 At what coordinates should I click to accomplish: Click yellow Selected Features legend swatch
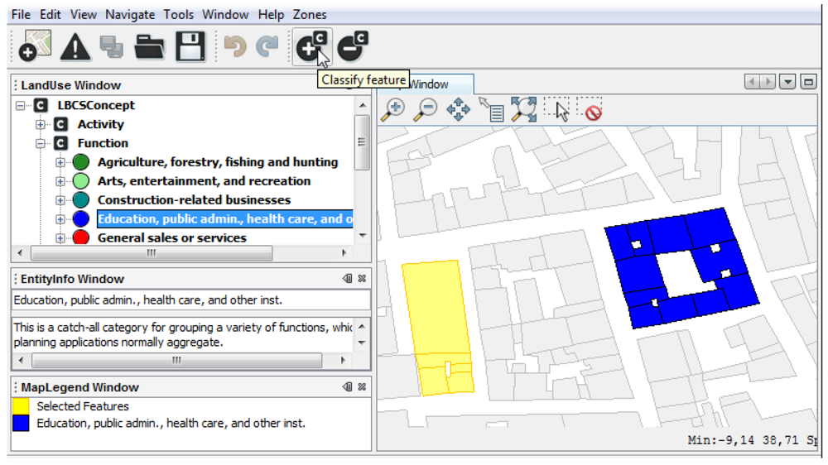point(21,406)
